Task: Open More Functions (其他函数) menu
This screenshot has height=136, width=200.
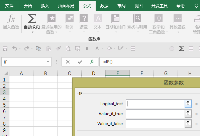Action: [x=178, y=24]
